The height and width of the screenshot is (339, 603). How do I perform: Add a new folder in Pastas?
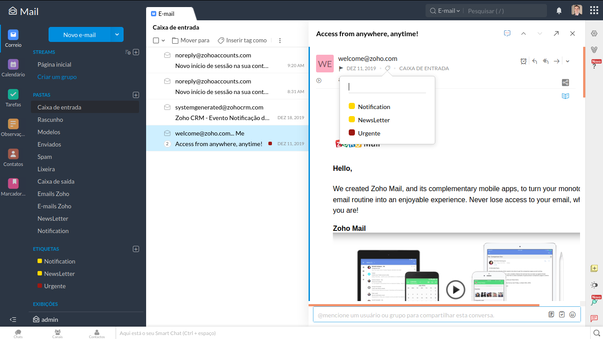click(136, 95)
